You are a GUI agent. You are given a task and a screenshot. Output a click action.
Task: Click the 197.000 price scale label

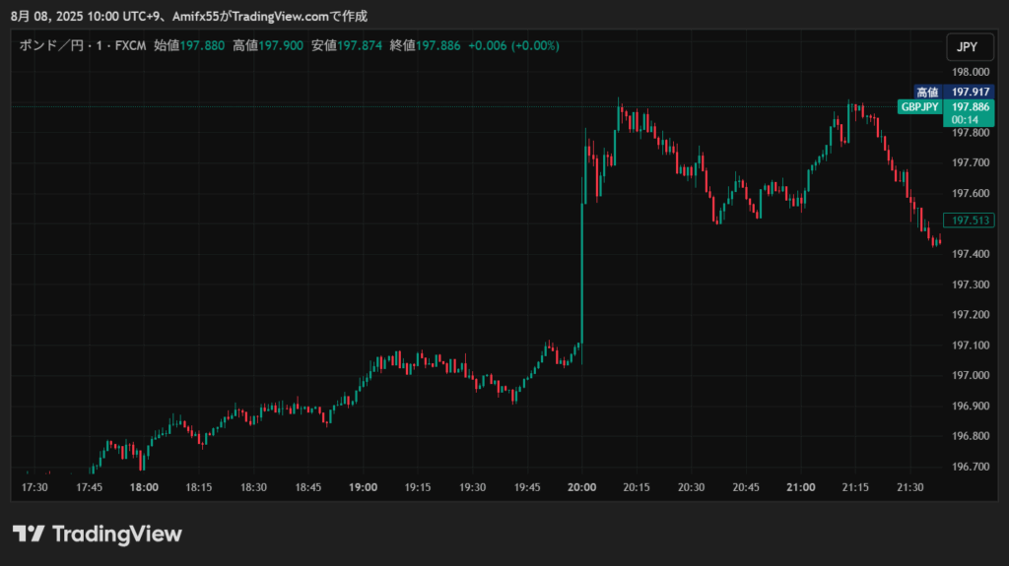[970, 375]
